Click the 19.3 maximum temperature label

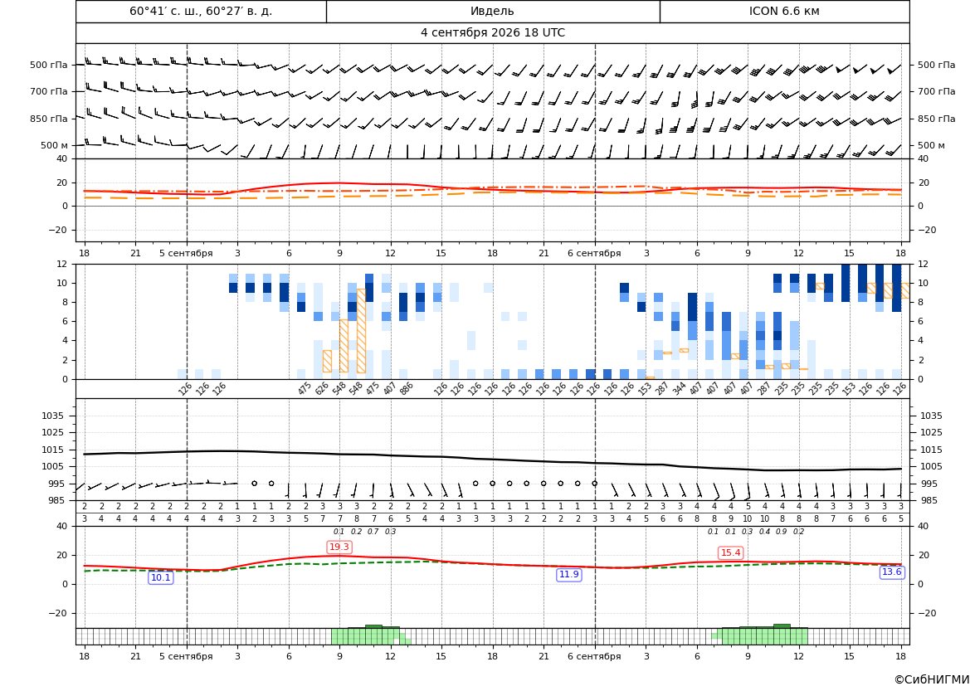[339, 547]
